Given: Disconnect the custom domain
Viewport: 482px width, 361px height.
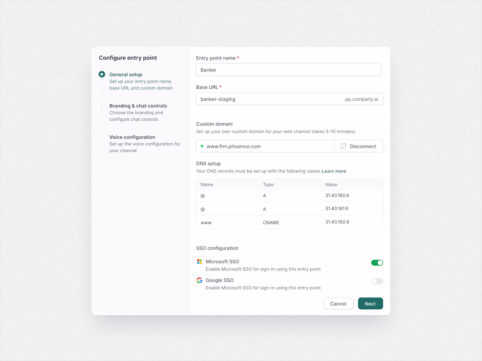Looking at the screenshot, I should 358,147.
